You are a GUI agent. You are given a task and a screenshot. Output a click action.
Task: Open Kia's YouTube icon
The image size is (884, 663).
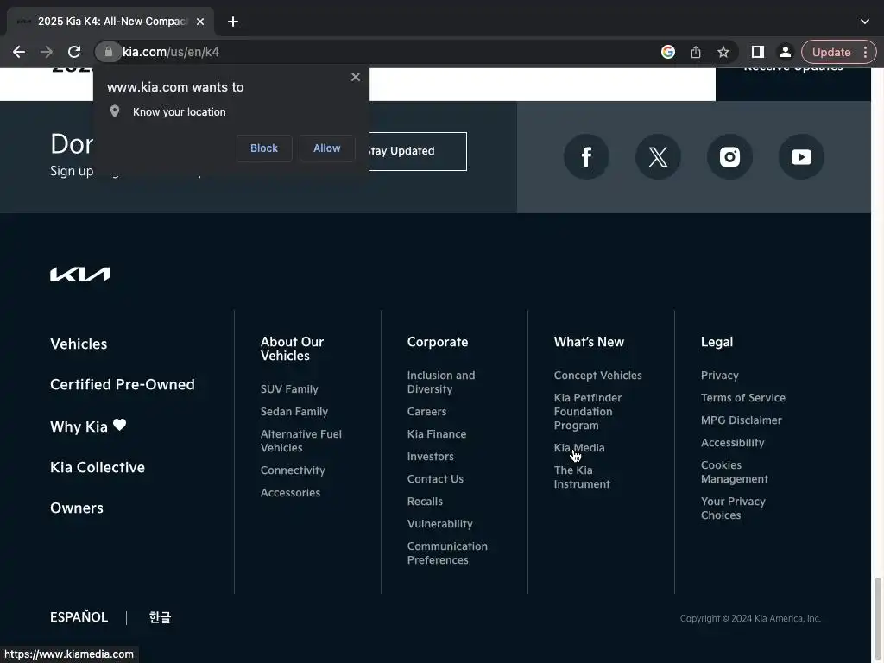pyautogui.click(x=801, y=157)
